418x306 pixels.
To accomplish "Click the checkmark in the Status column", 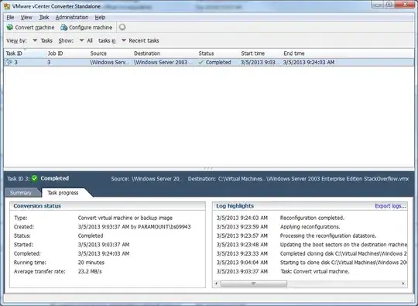I will (x=201, y=62).
